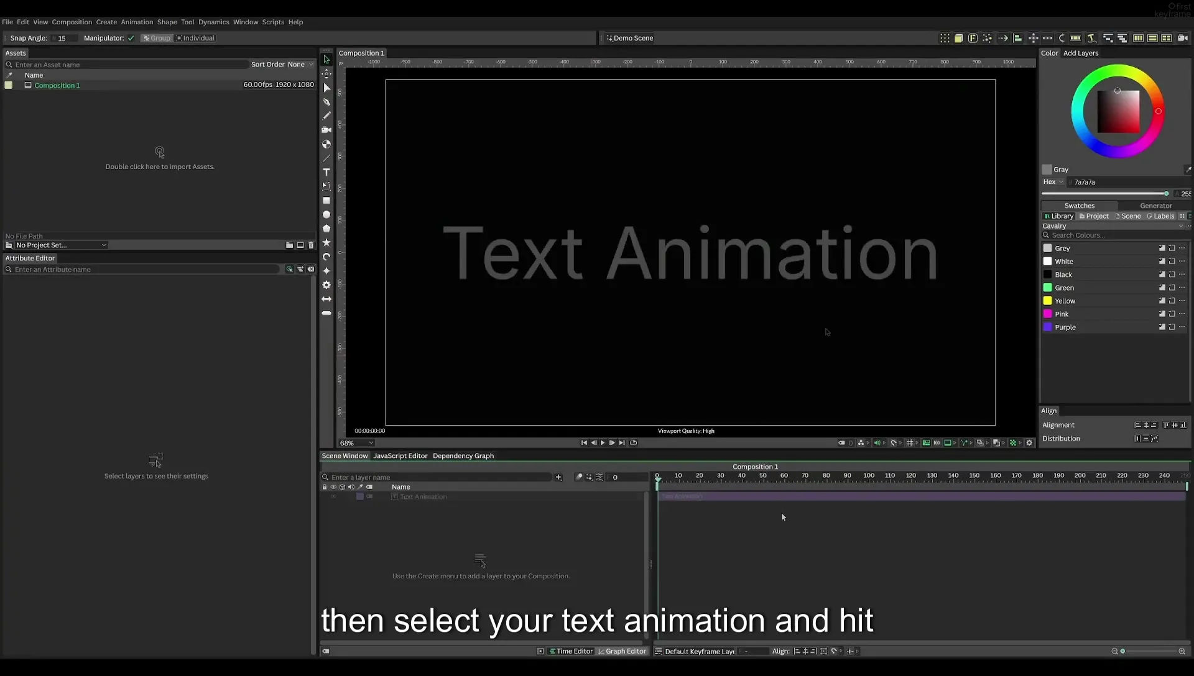
Task: Switch to the Dependency Graph tab
Action: [463, 456]
